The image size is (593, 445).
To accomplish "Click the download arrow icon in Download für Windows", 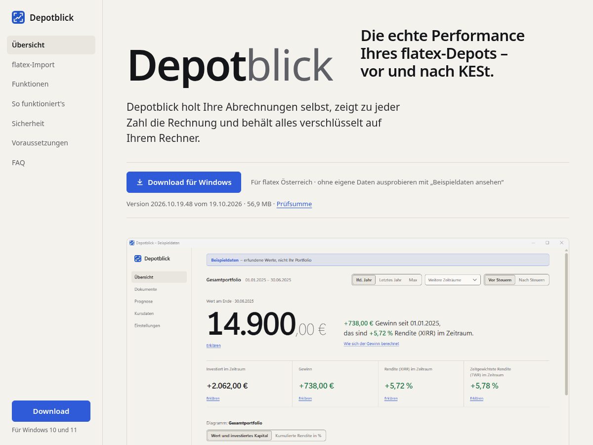I will [x=140, y=182].
